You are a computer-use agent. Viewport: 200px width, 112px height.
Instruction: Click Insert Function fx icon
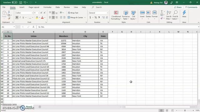(33, 27)
